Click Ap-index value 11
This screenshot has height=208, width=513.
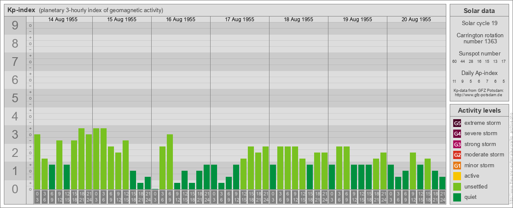(455, 81)
